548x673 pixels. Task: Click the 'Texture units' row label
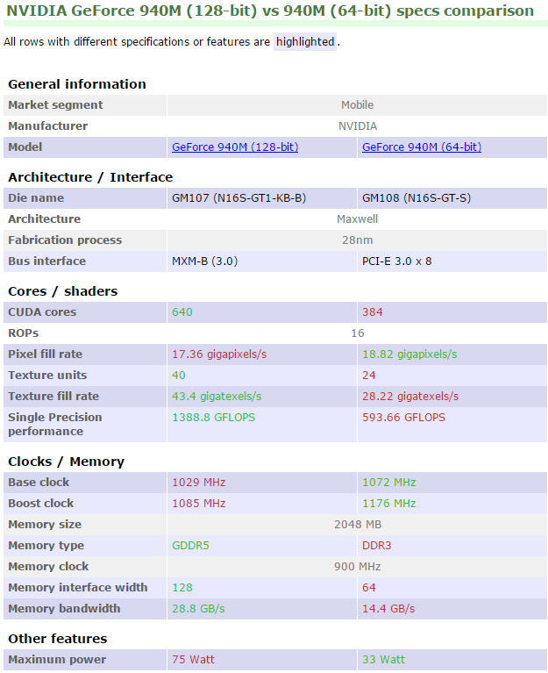coord(47,376)
